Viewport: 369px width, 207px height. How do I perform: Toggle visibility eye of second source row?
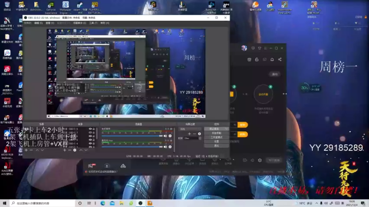[x=90, y=132]
